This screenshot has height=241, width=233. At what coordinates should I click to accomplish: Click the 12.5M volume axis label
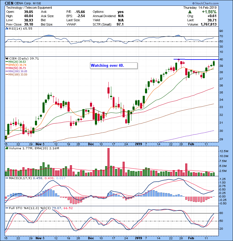tap(224, 151)
